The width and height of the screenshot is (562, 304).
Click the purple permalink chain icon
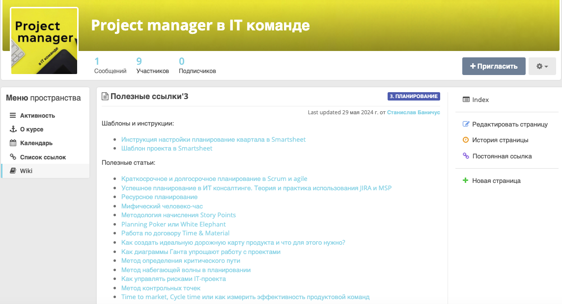(x=466, y=156)
